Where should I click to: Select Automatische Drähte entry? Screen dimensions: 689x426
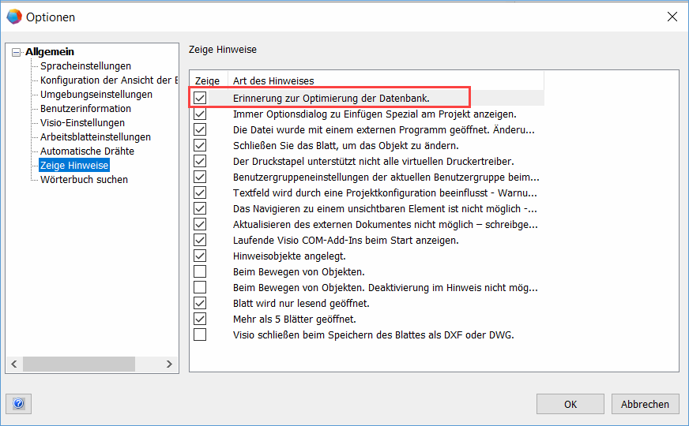pos(87,151)
